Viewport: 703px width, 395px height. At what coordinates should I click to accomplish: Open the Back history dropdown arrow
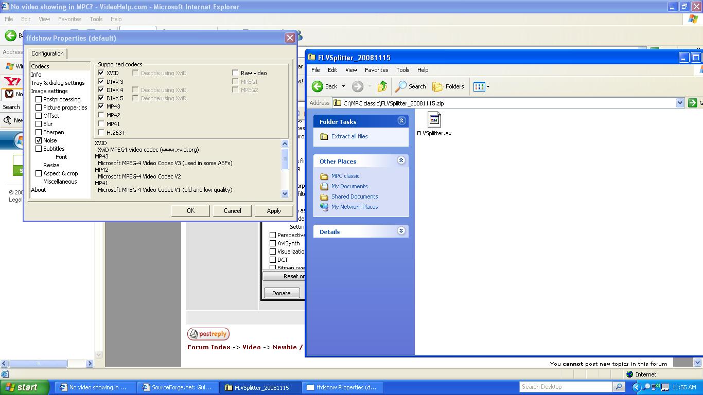click(x=343, y=86)
